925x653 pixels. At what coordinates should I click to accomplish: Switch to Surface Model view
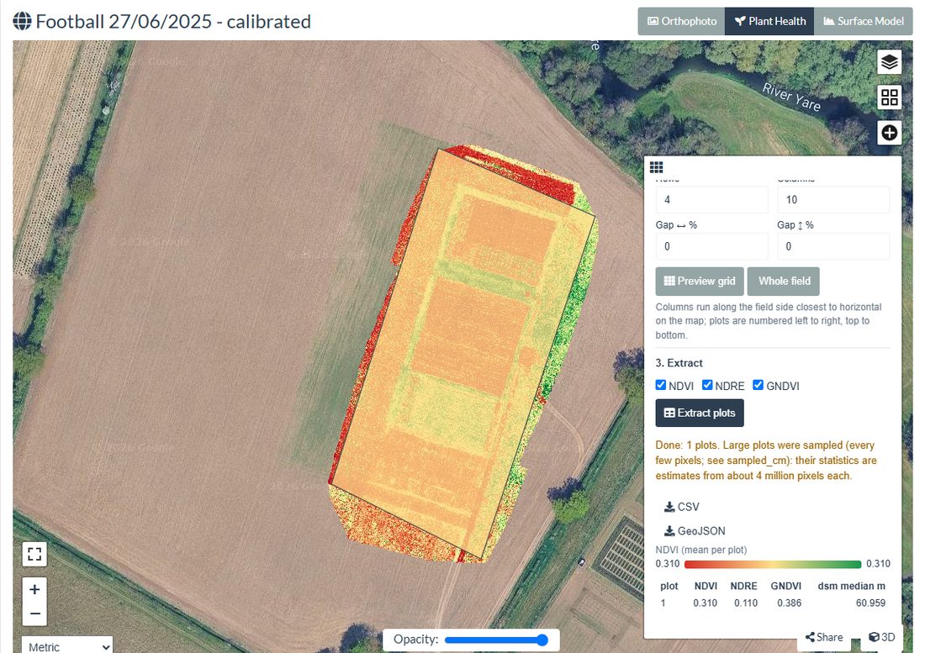tap(863, 21)
